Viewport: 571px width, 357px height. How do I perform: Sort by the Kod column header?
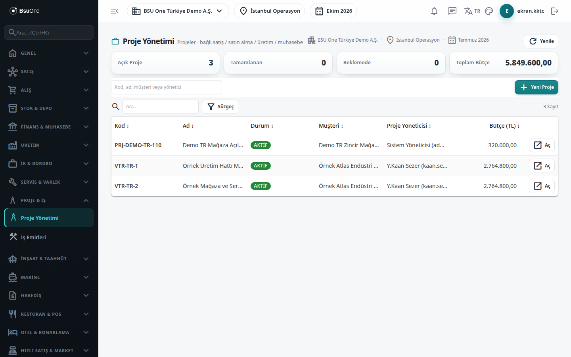(122, 126)
